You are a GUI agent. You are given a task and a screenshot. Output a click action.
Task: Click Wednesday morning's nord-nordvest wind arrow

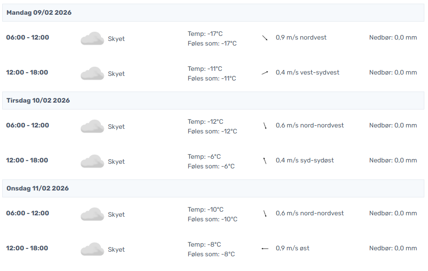pyautogui.click(x=265, y=213)
